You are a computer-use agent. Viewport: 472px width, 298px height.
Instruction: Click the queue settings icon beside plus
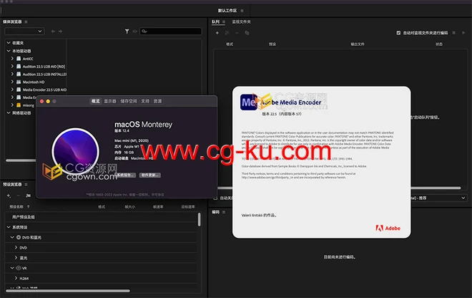point(227,32)
